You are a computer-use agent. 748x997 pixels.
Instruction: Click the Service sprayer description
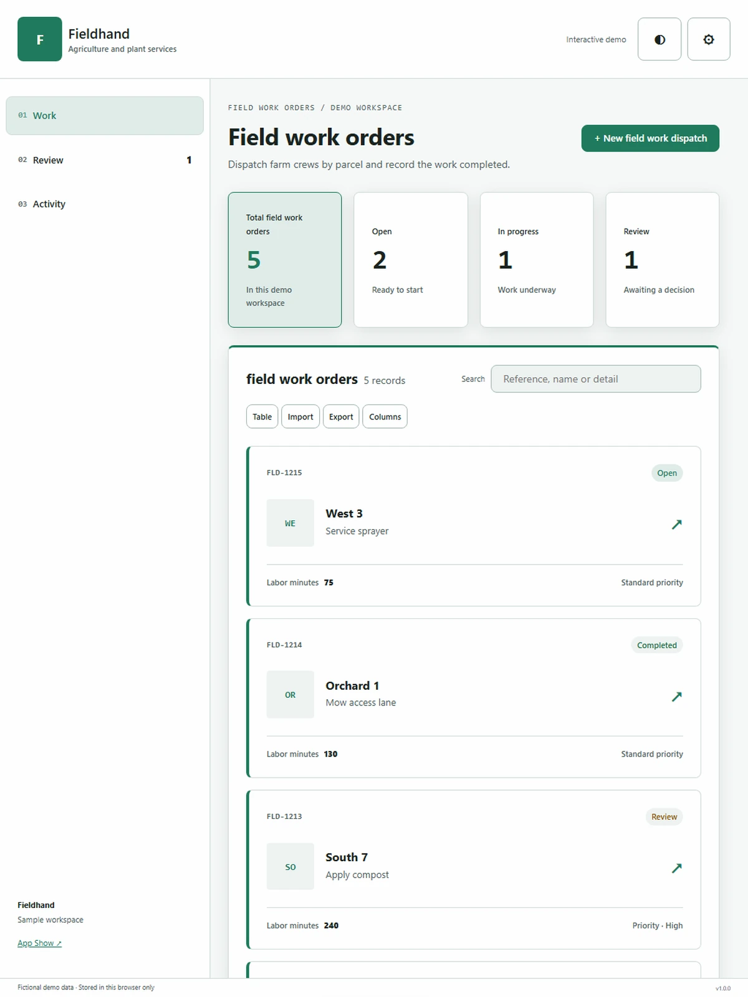coord(357,531)
